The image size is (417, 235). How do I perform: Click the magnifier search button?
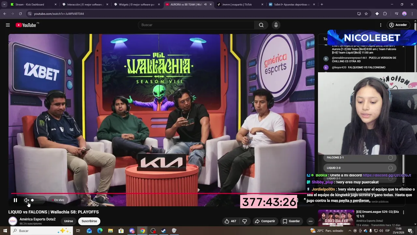(261, 25)
